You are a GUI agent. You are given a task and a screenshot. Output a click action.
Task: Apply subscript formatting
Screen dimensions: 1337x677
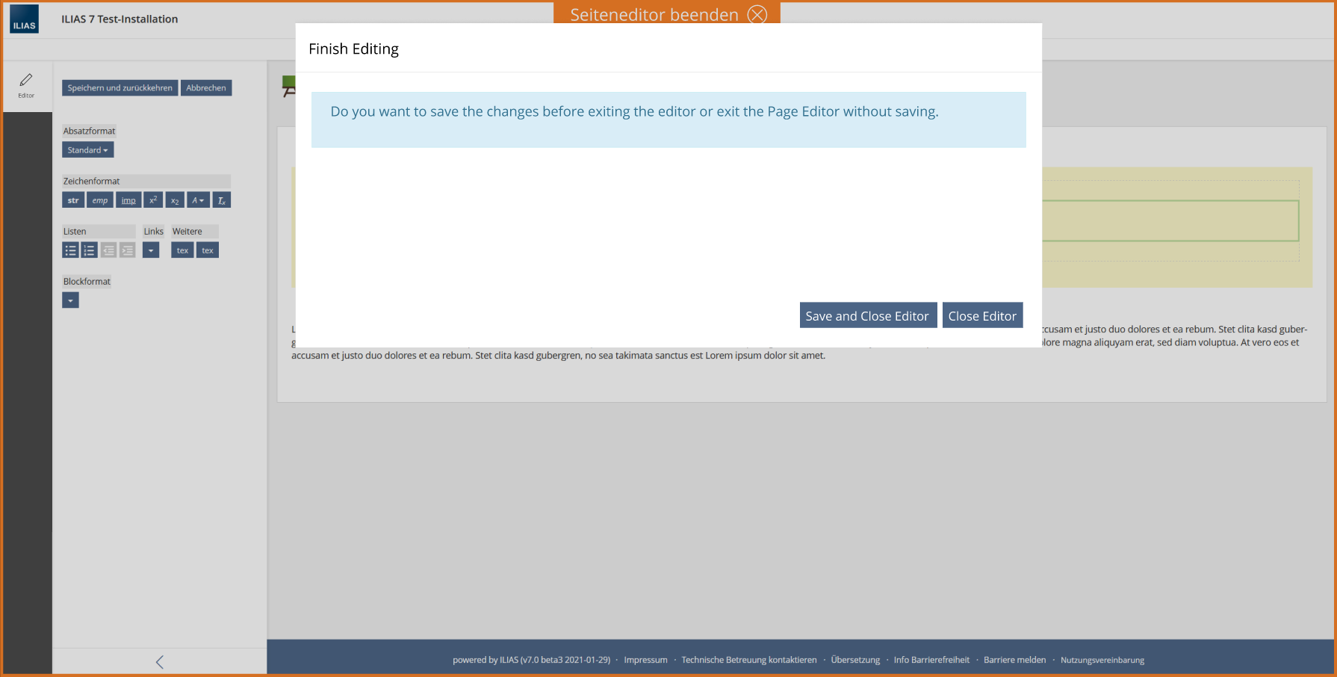pyautogui.click(x=175, y=200)
